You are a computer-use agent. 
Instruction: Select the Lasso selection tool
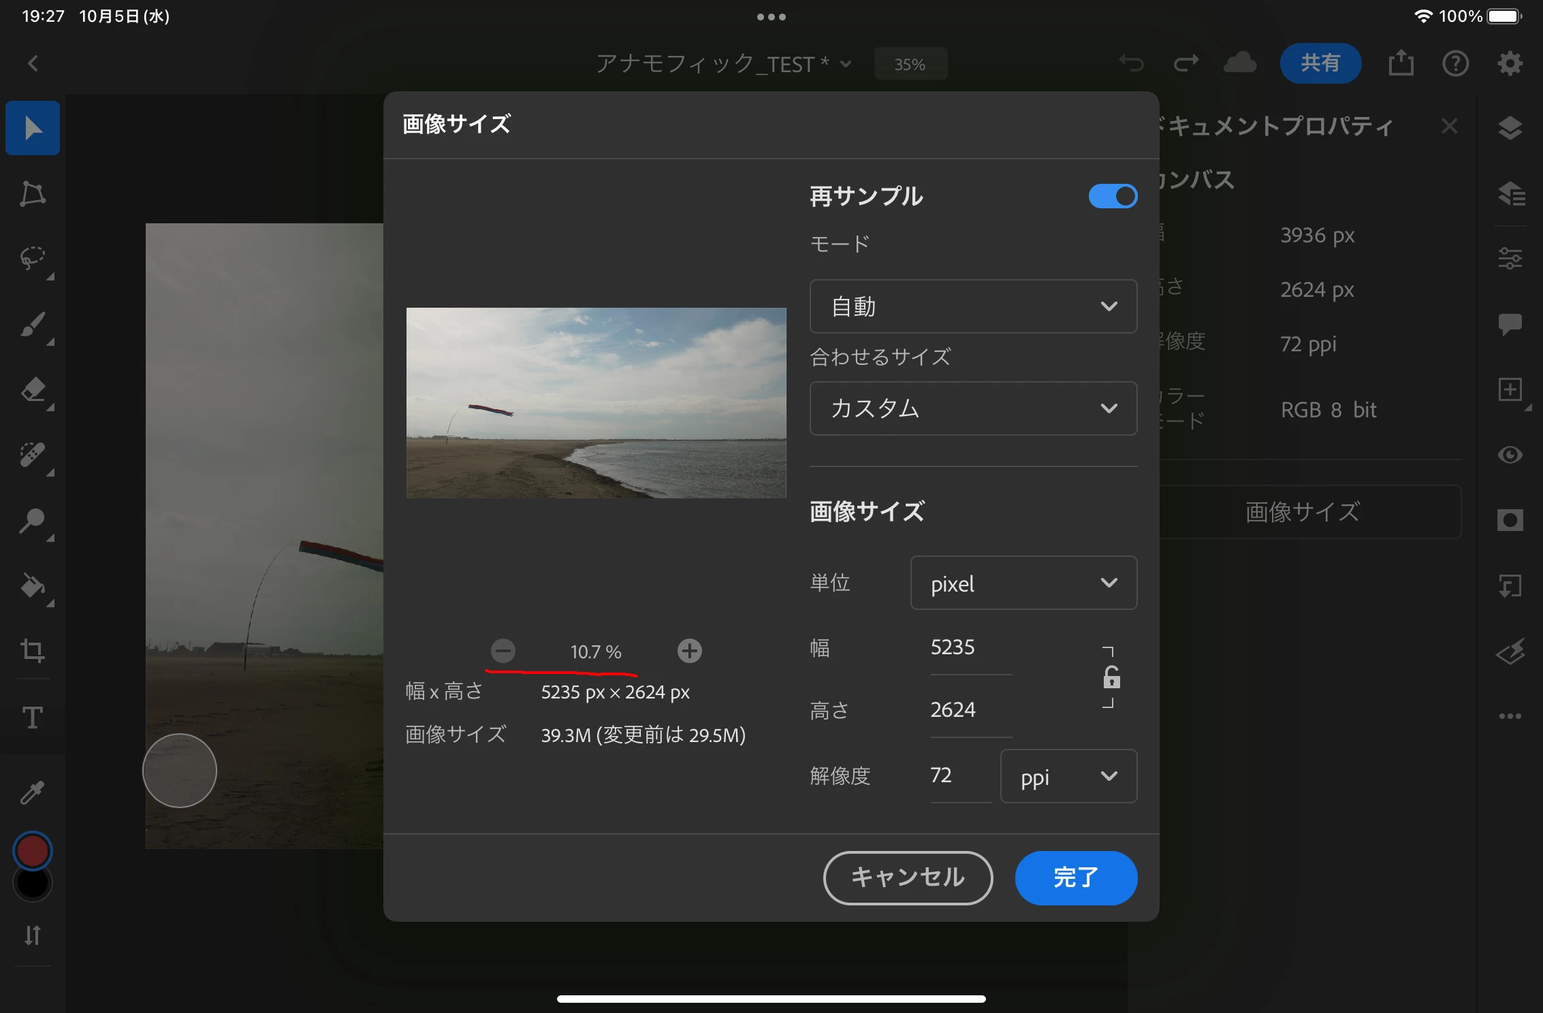pyautogui.click(x=33, y=259)
